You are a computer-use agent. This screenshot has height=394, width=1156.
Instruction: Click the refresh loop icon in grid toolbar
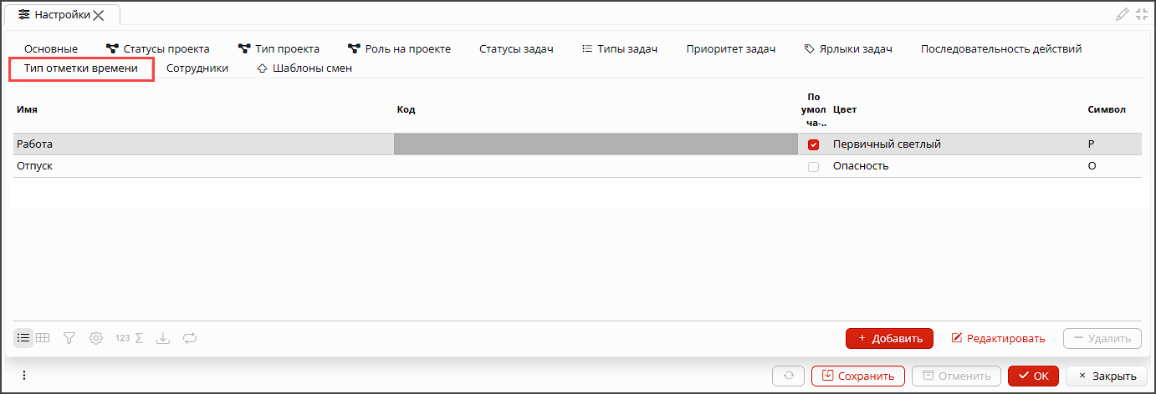point(190,338)
